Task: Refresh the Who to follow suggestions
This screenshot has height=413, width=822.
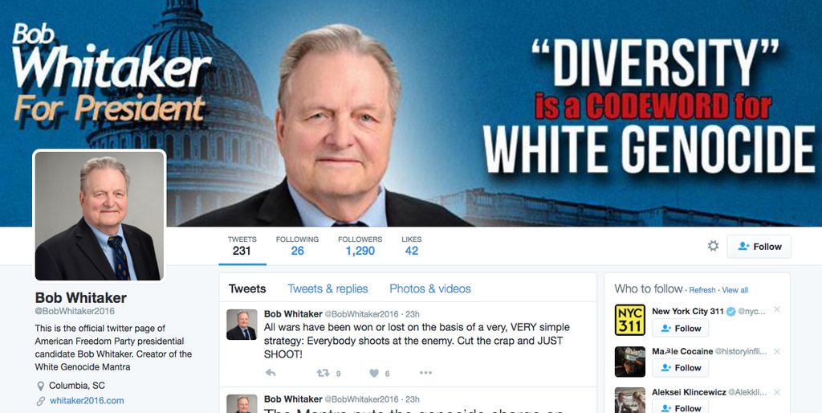Action: pyautogui.click(x=702, y=290)
